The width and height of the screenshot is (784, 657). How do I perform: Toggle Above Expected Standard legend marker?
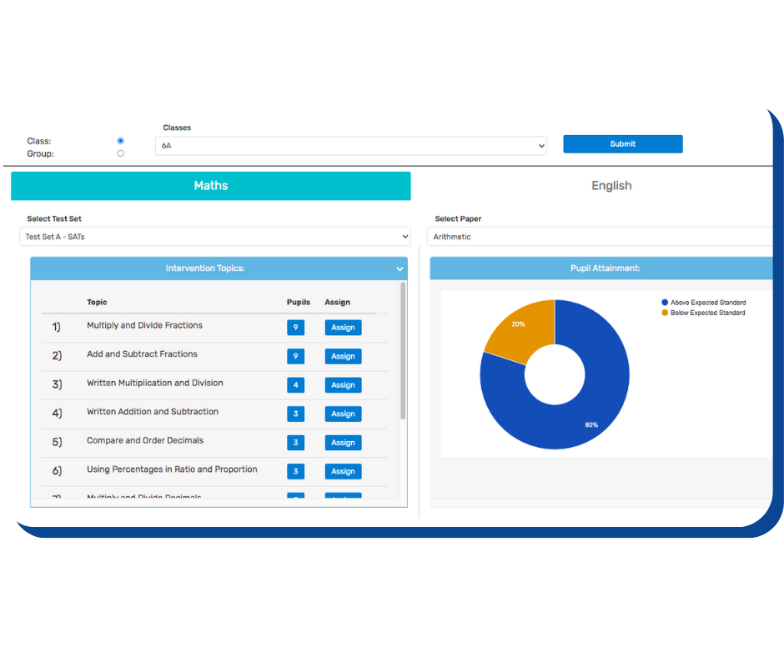[665, 303]
